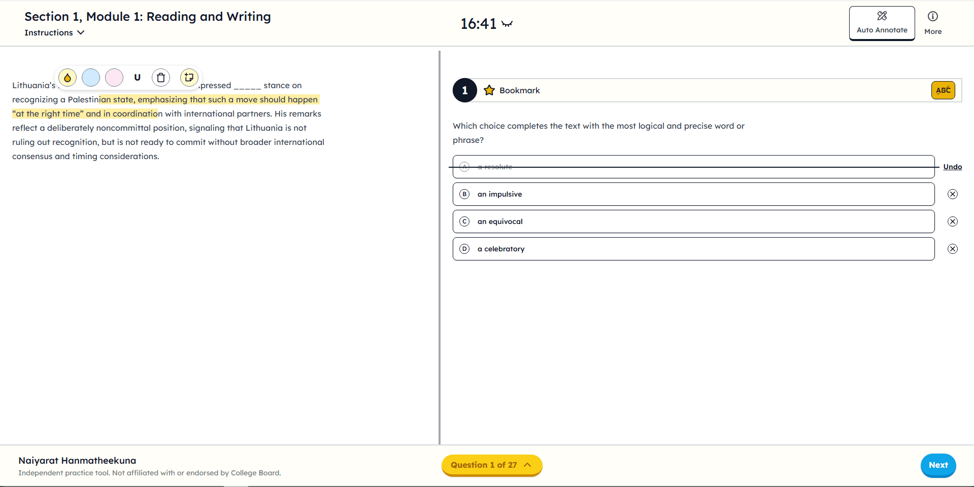Select the blue highlight color swatch
Screen dimensions: 974x487
tap(91, 78)
